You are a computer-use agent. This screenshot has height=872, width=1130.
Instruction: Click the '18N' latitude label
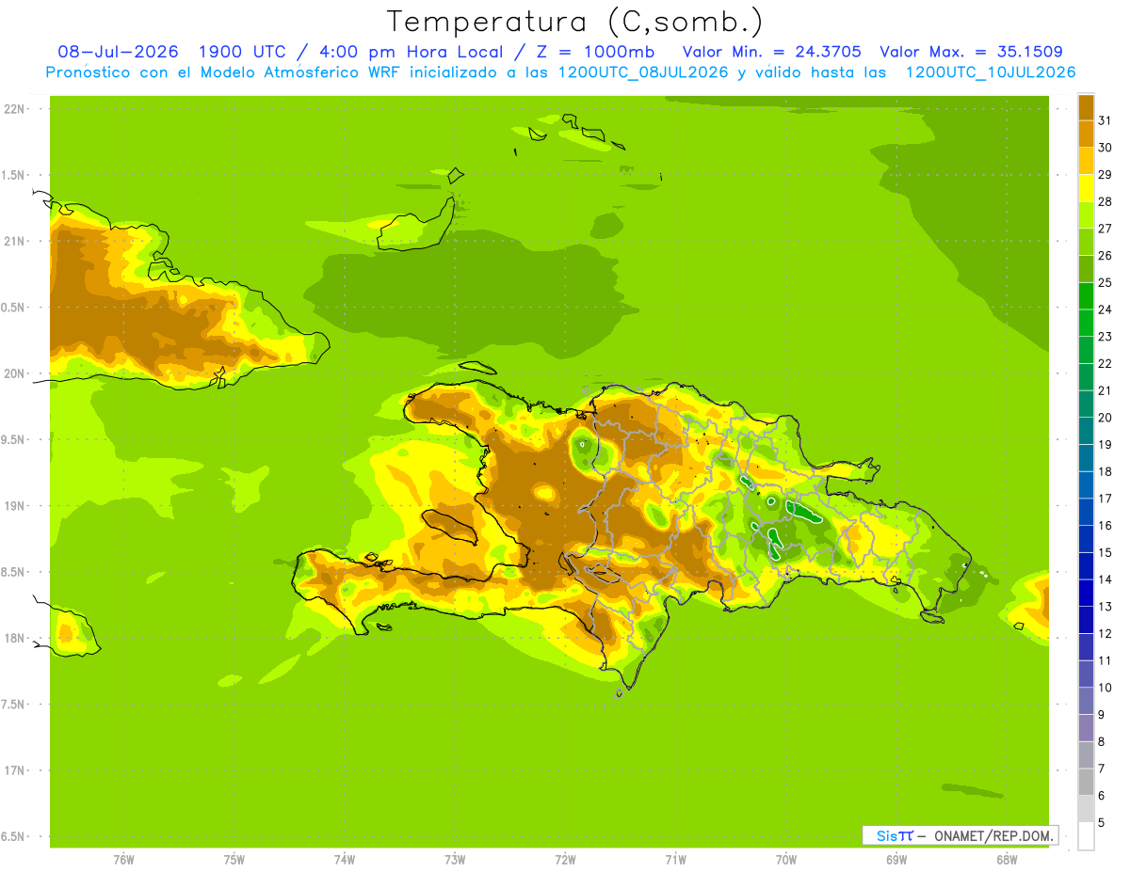15,638
